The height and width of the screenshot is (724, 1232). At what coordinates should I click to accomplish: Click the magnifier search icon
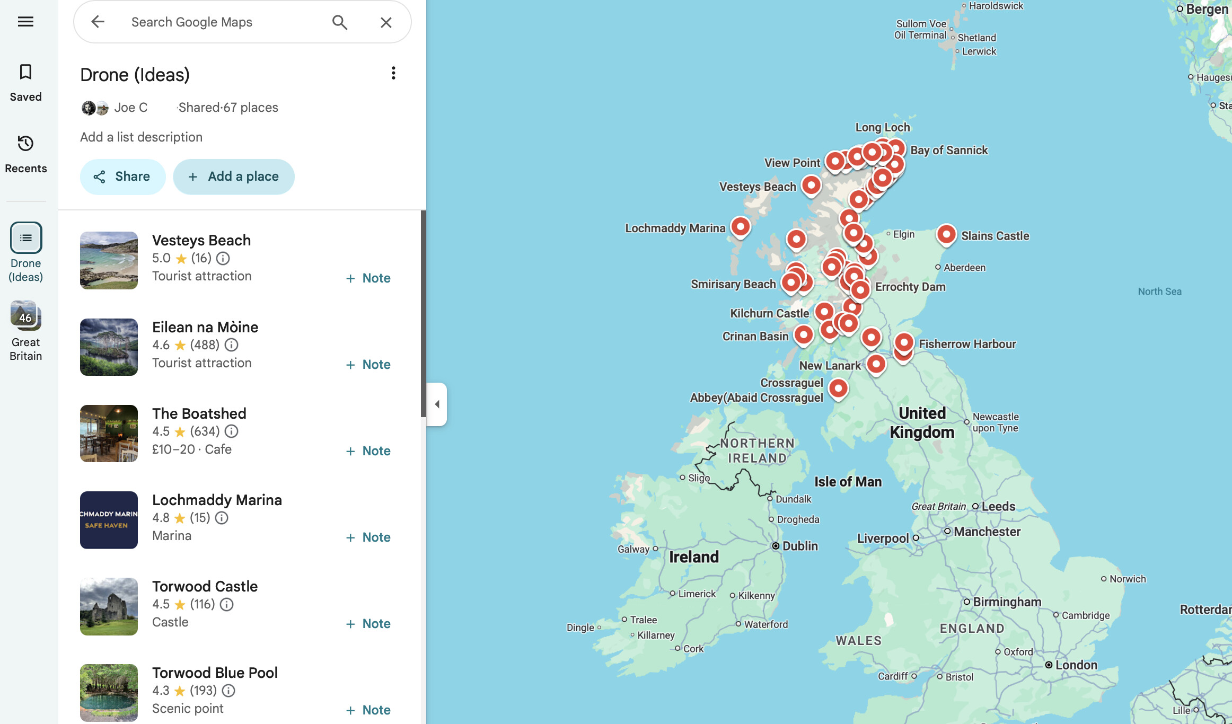pos(340,22)
